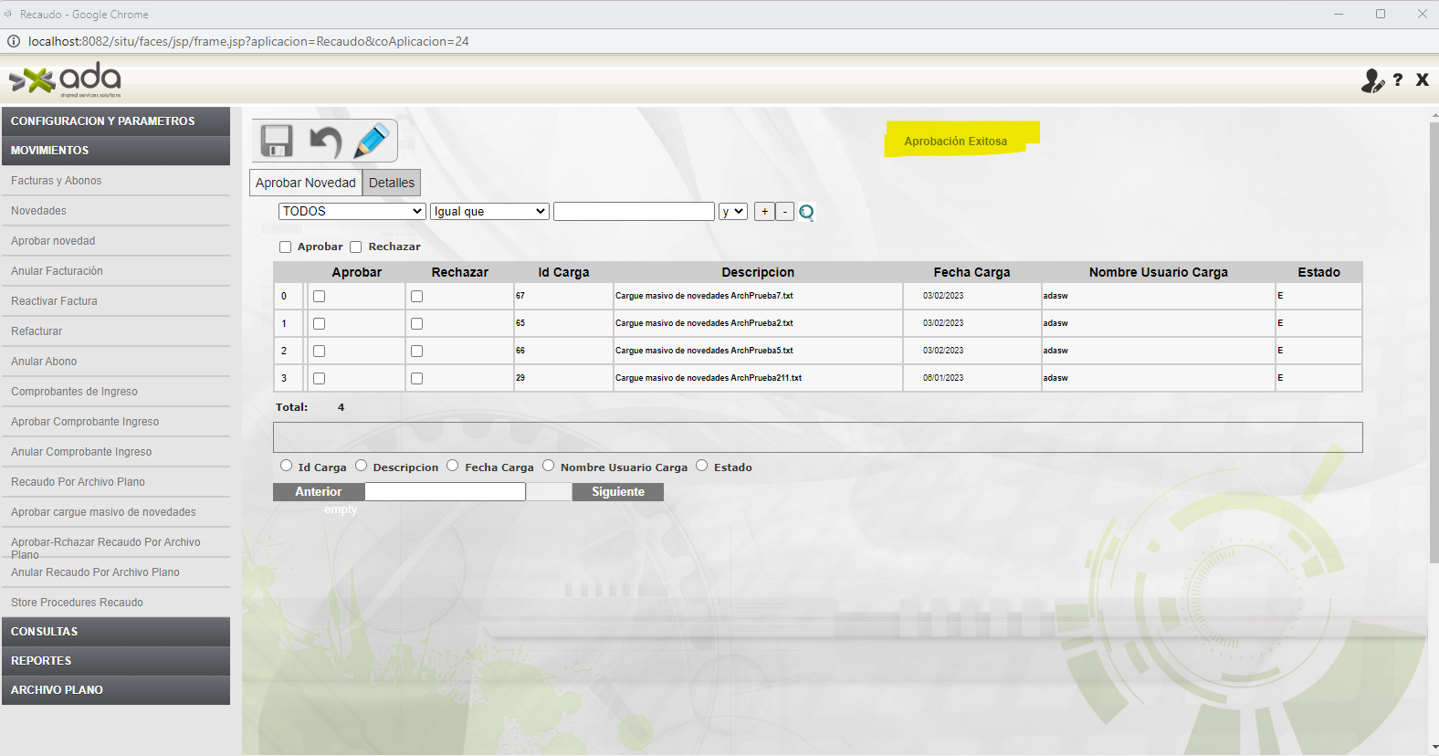The height and width of the screenshot is (756, 1439).
Task: Open Anular Recaudo Por Archivo Plano link
Action: click(95, 572)
